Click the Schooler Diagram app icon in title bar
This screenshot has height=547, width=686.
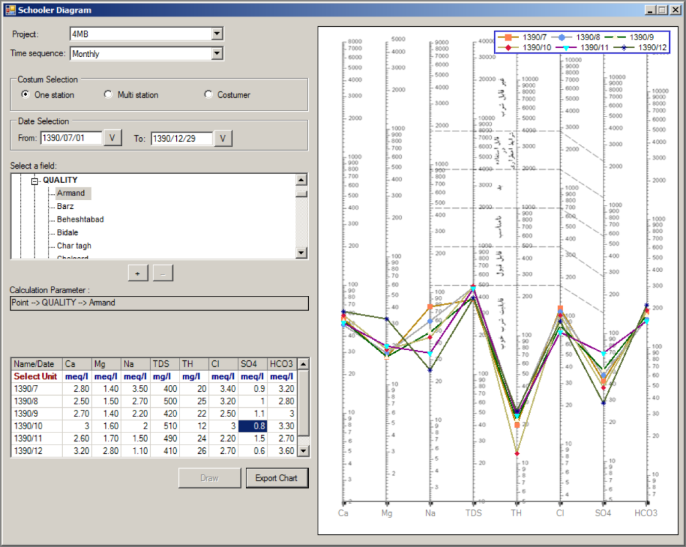pyautogui.click(x=10, y=11)
